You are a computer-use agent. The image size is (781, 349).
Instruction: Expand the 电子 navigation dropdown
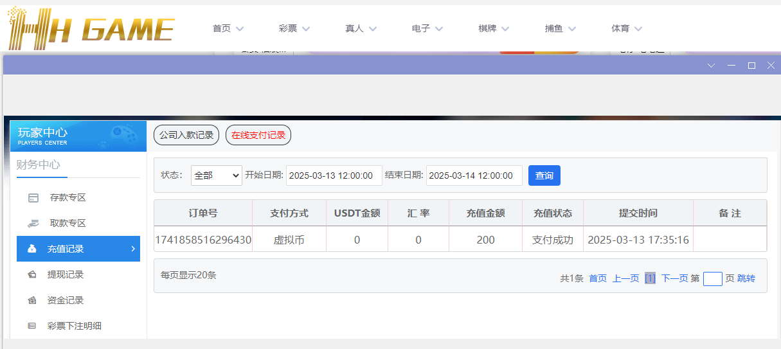439,29
